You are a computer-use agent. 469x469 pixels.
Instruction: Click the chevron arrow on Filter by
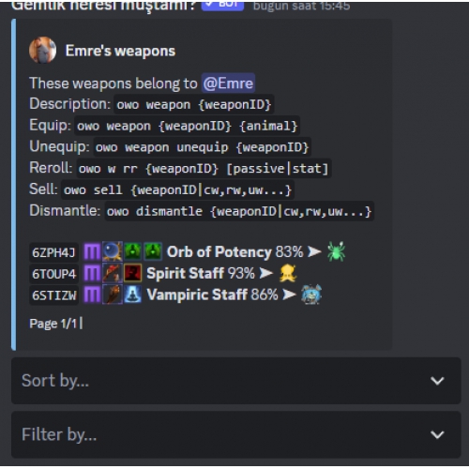437,434
